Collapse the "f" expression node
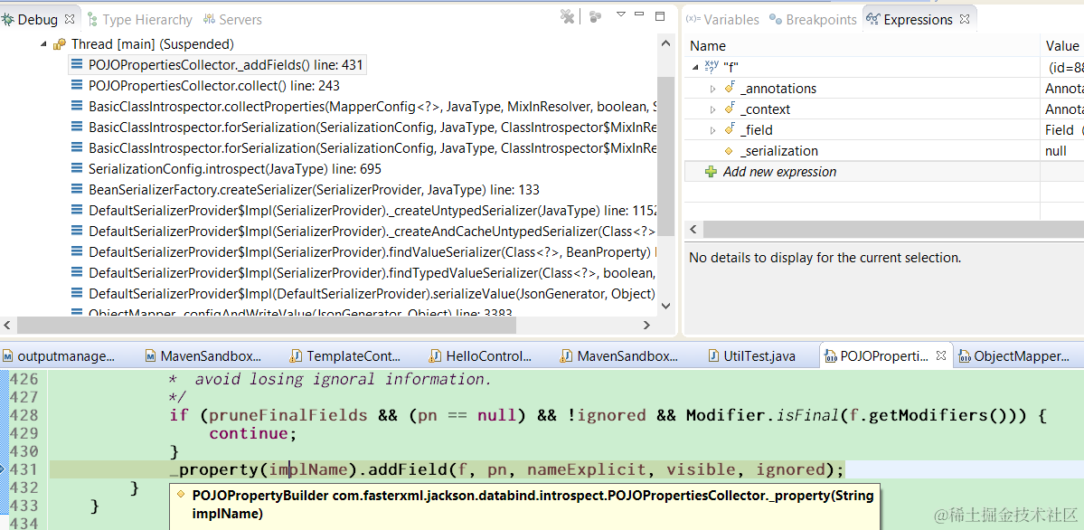Viewport: 1084px width, 530px height. (x=695, y=67)
